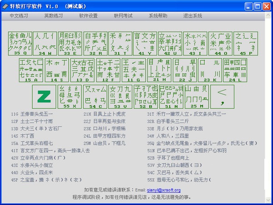273x205 pixels.
Task: Select the mnemonic line 25M 山由贝，下框几
Action: [105, 143]
